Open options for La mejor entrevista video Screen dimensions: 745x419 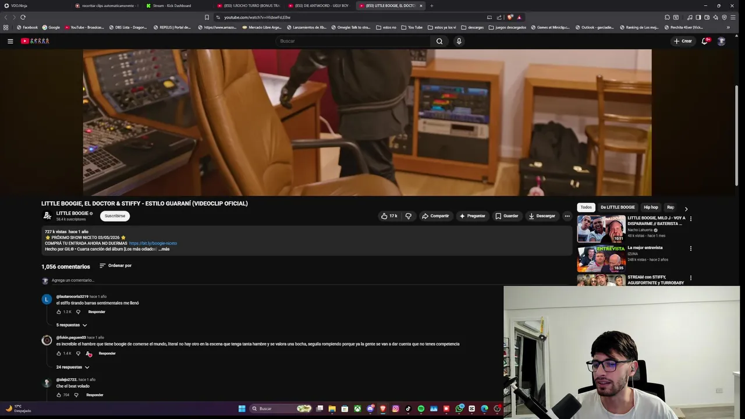pyautogui.click(x=691, y=248)
